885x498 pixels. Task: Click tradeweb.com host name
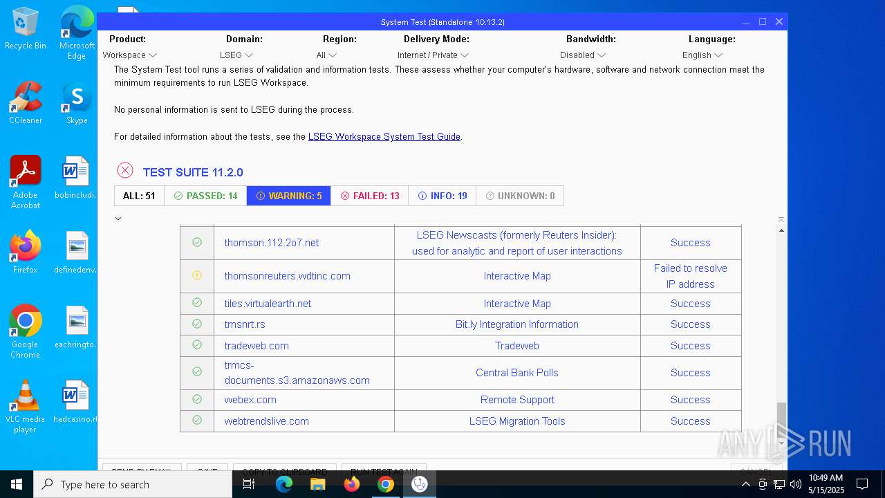tap(257, 346)
